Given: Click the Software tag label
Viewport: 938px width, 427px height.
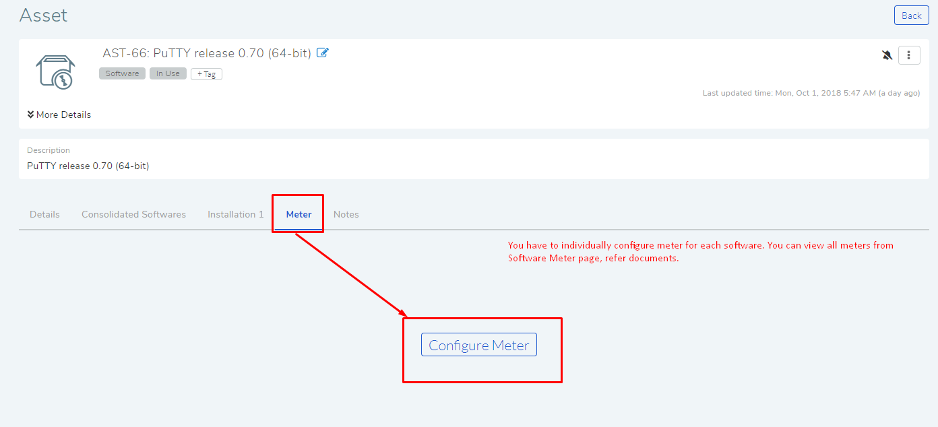Looking at the screenshot, I should tap(122, 73).
